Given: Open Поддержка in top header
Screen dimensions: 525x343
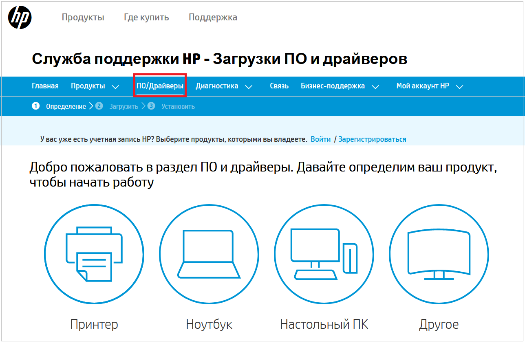Looking at the screenshot, I should (x=213, y=18).
